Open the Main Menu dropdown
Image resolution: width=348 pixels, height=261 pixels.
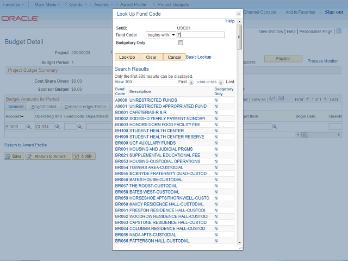point(47,4)
